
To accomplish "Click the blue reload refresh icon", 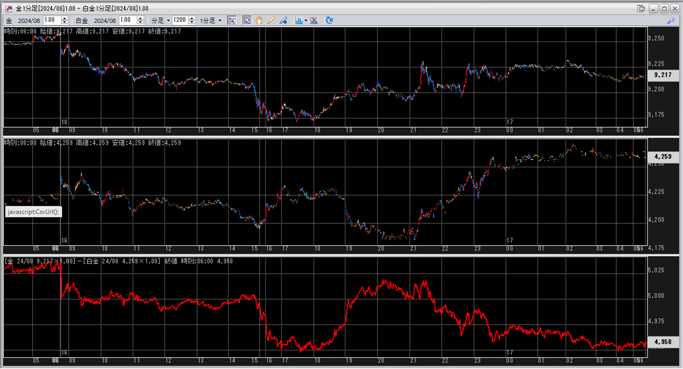I will click(329, 21).
